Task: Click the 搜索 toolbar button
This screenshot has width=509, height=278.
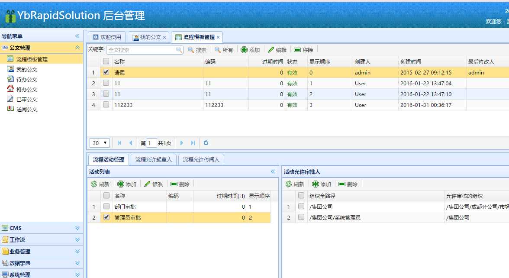Action: pos(197,50)
